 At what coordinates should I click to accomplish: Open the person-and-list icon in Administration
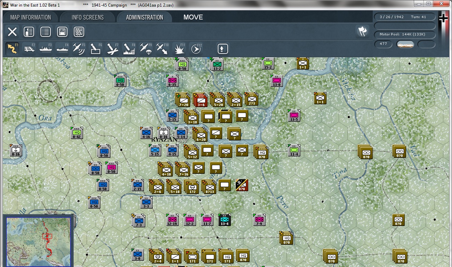coord(29,32)
